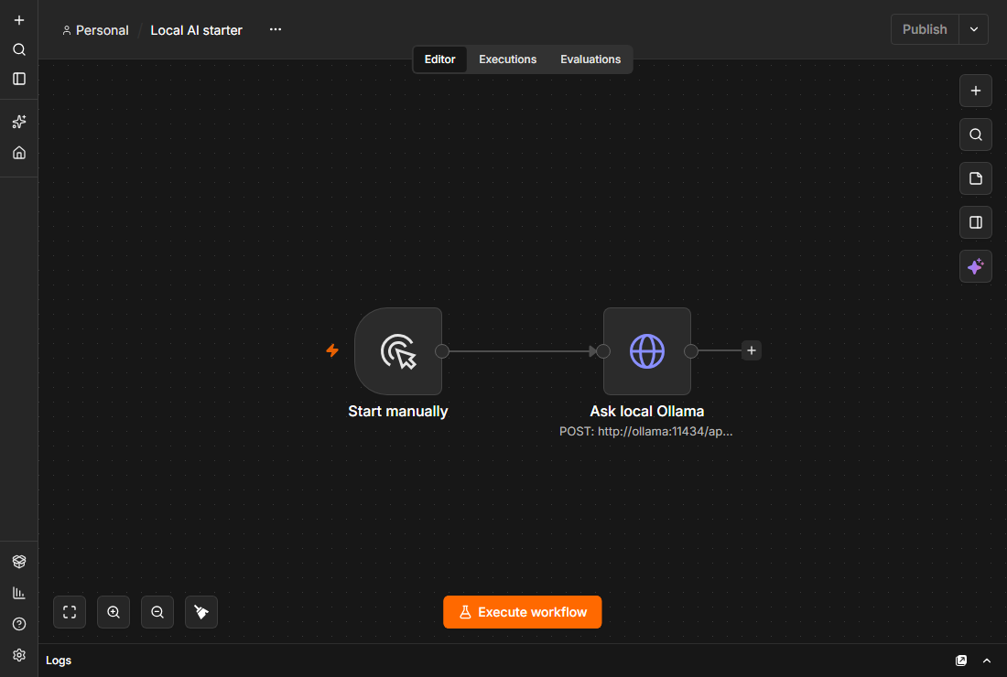Click the orange lightning trigger icon
1007x677 pixels.
(x=332, y=350)
